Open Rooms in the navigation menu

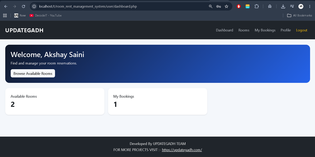pos(244,30)
